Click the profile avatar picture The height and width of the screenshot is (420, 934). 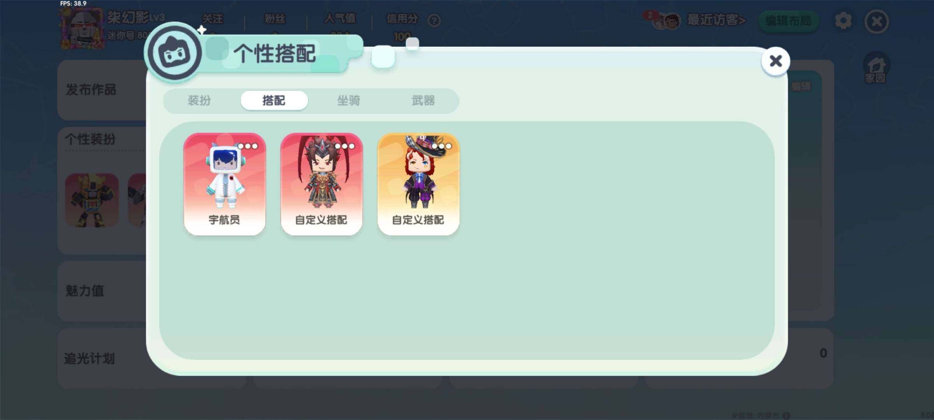click(x=83, y=29)
